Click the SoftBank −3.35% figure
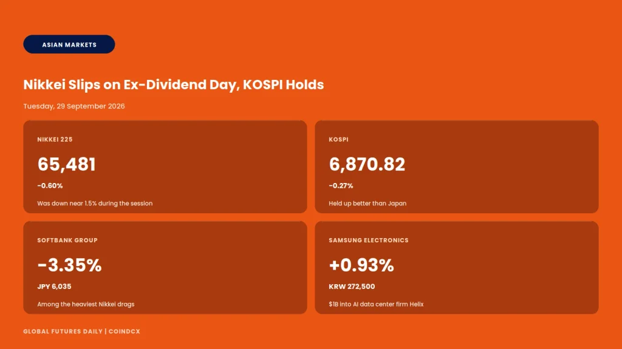Viewport: 622px width, 349px height. pos(69,265)
